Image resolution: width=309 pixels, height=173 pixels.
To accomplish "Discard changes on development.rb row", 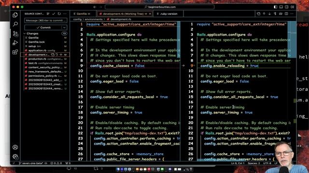I will pos(57,55).
